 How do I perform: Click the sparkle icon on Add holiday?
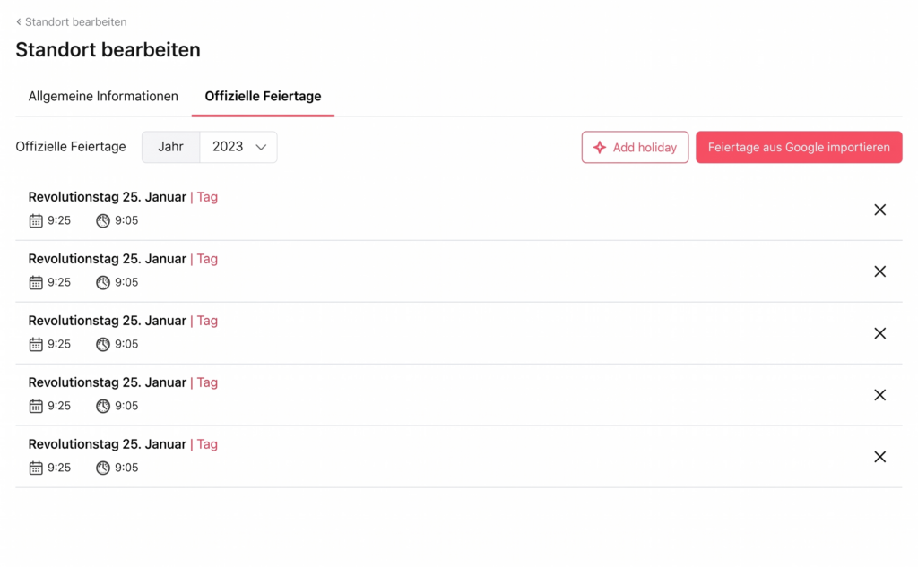600,148
